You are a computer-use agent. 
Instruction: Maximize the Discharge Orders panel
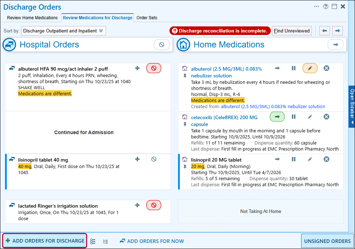tap(334, 6)
